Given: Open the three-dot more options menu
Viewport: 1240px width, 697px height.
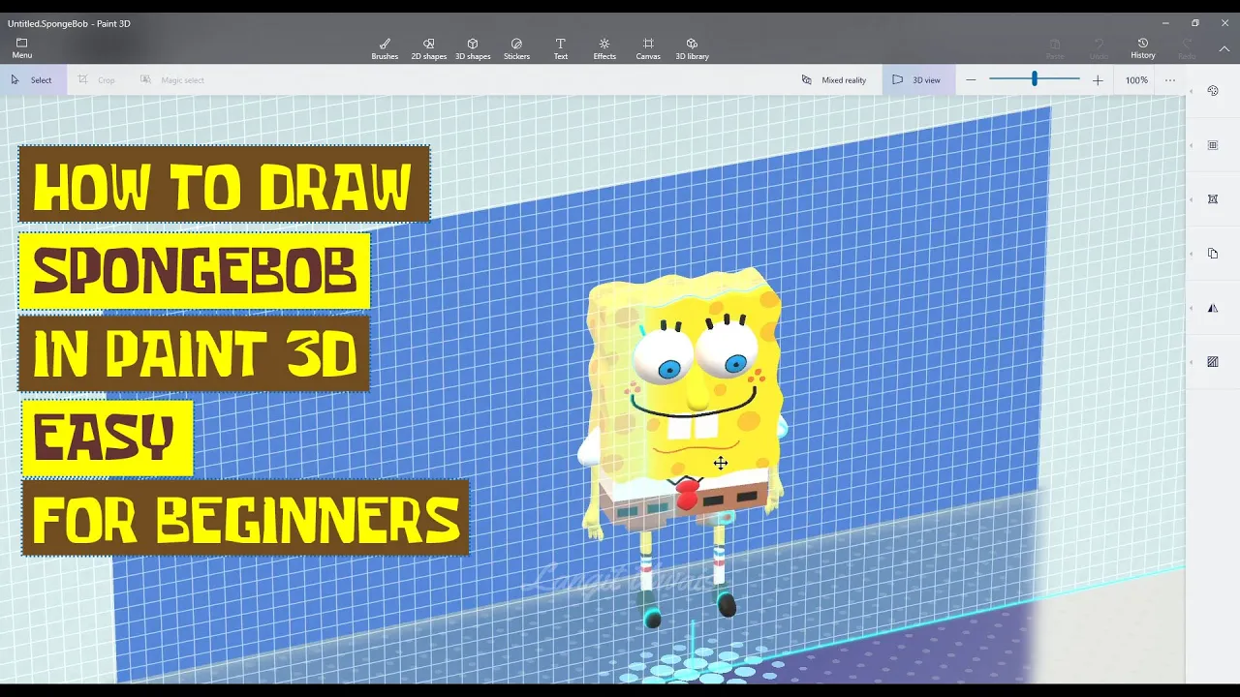Looking at the screenshot, I should pos(1170,80).
